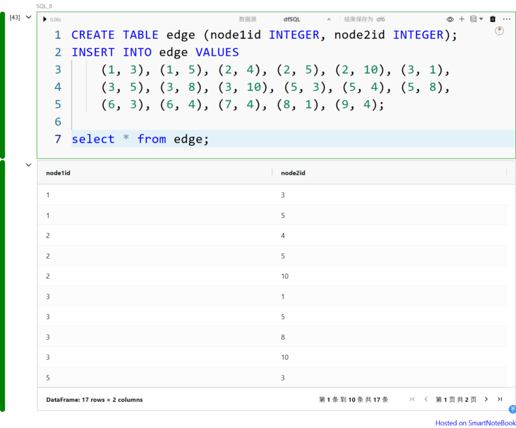Screen dimensions: 516x428
Task: Jump to the first results page
Action: point(412,399)
